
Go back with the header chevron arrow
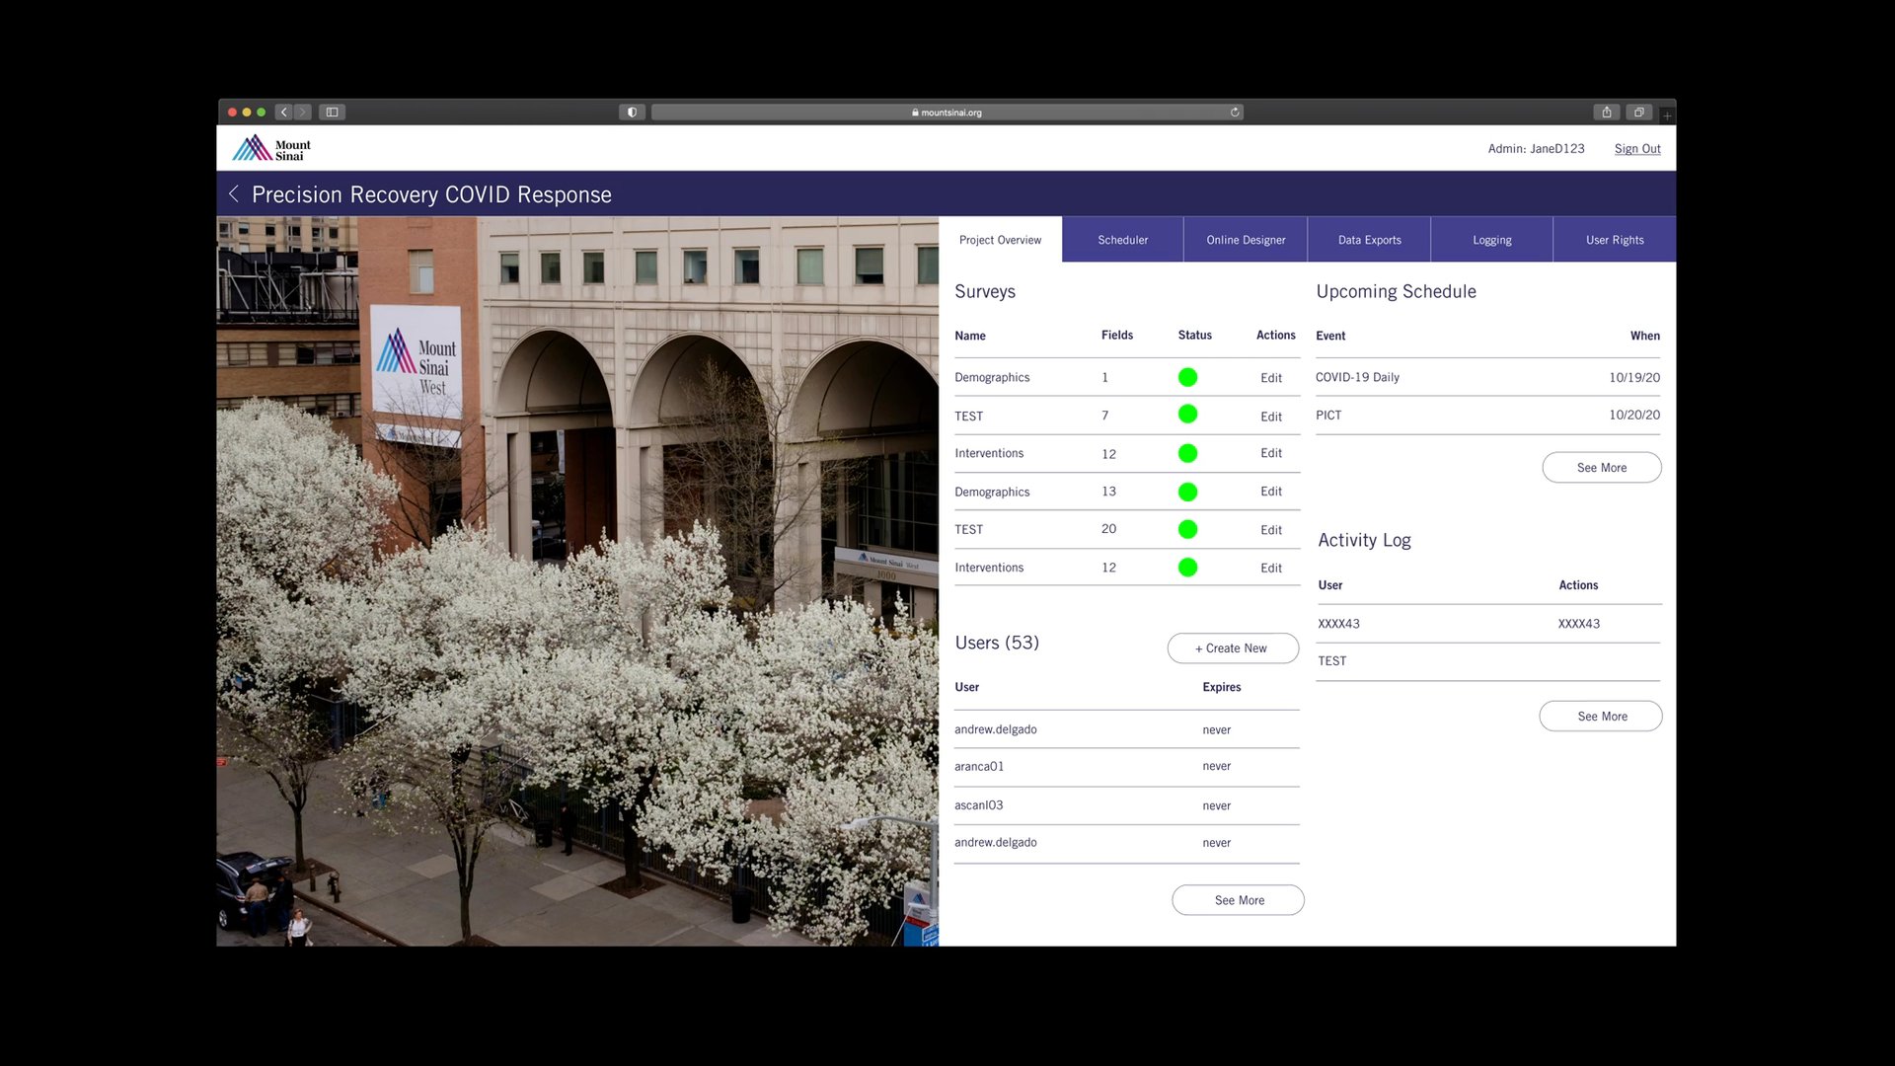point(234,194)
